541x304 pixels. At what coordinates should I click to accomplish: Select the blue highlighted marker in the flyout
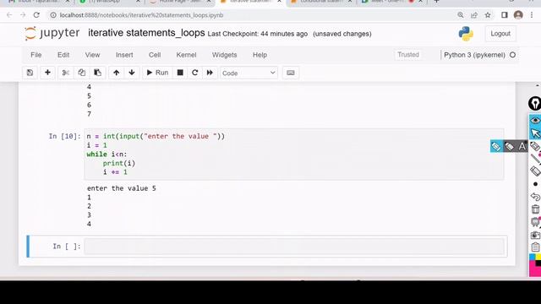pyautogui.click(x=496, y=146)
